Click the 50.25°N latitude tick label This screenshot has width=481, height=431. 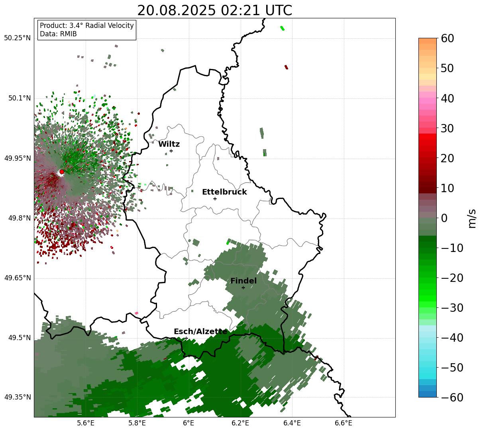tap(17, 38)
